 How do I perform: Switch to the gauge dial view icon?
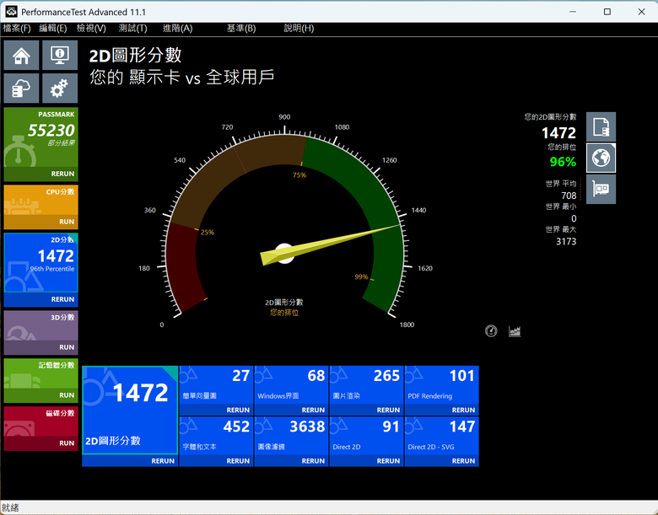pos(491,331)
